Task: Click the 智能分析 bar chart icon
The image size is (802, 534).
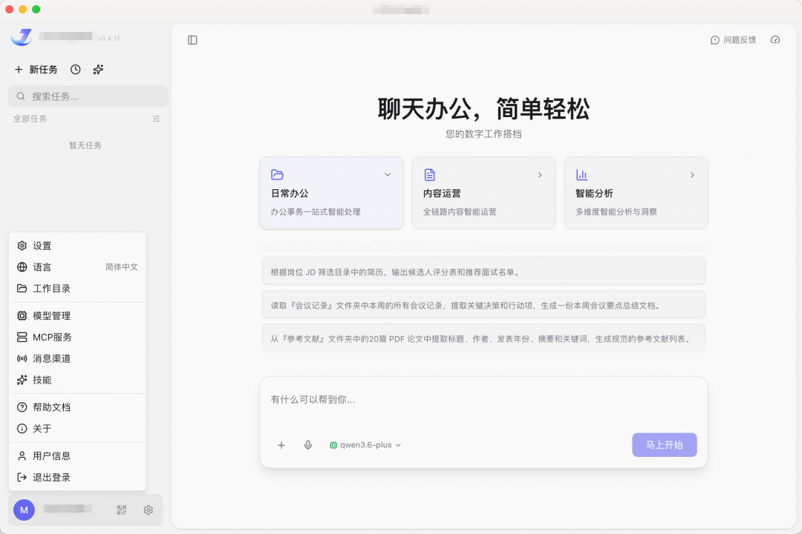Action: pyautogui.click(x=582, y=175)
